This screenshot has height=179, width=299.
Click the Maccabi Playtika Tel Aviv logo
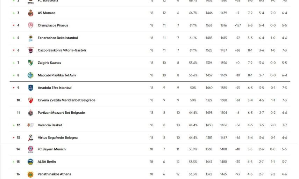(30, 75)
